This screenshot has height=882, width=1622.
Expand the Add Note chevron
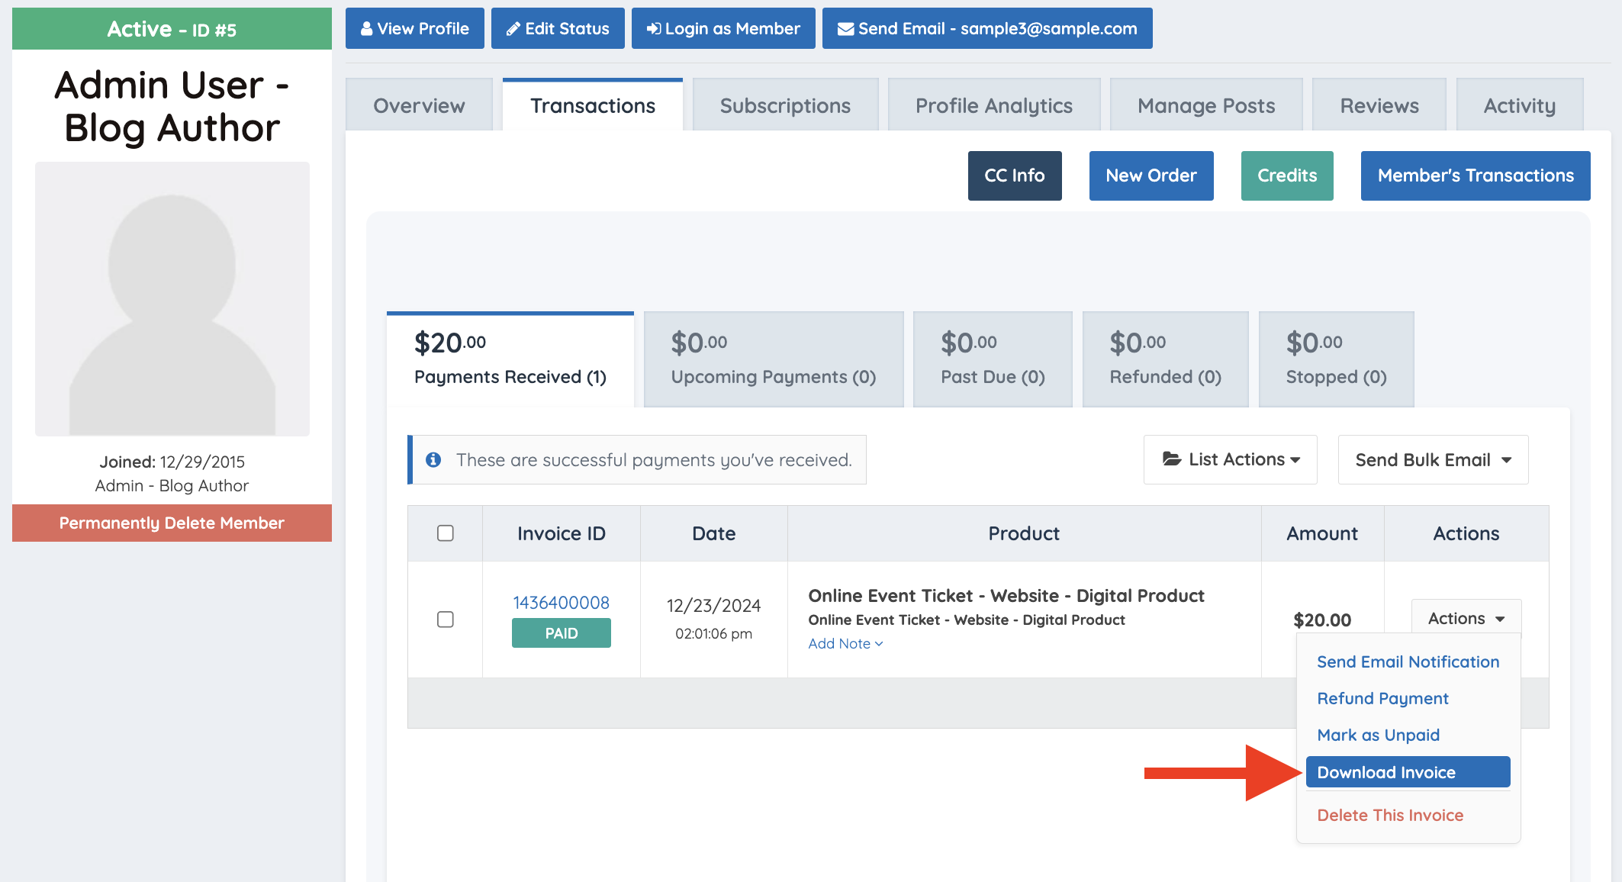click(x=879, y=644)
